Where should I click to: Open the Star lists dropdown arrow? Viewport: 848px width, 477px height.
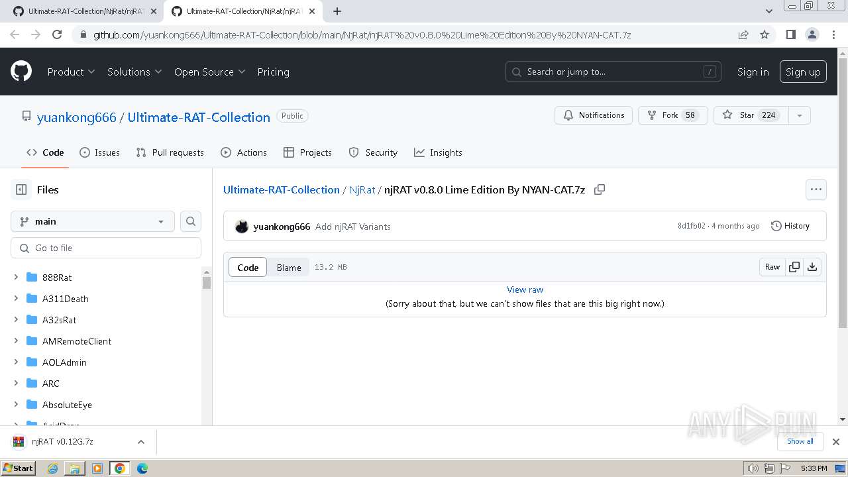pos(800,115)
